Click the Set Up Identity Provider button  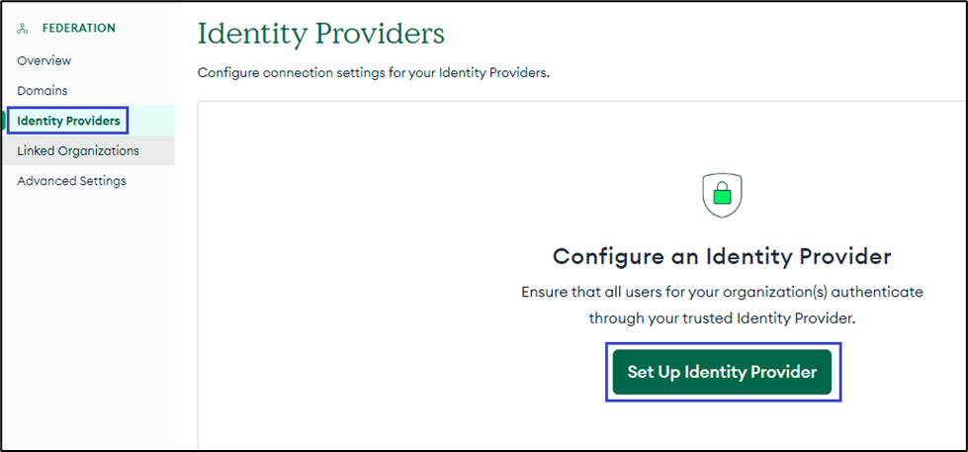(722, 372)
